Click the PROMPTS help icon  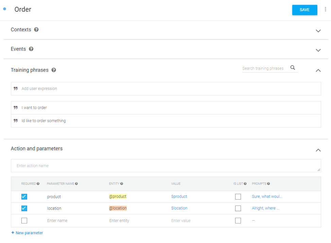click(x=268, y=184)
